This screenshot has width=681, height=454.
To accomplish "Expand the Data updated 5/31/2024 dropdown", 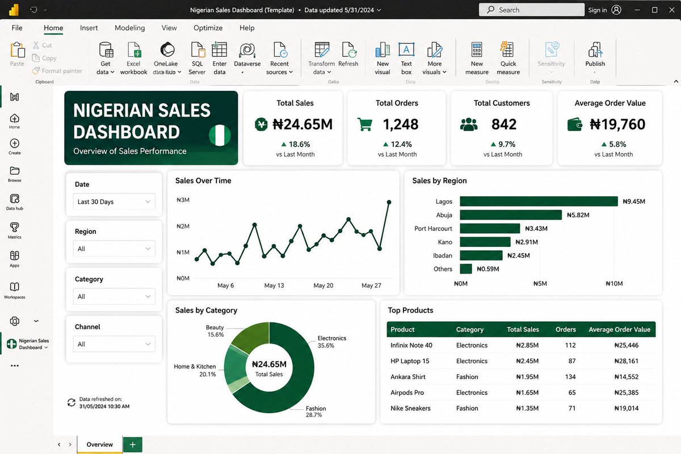I will click(379, 10).
